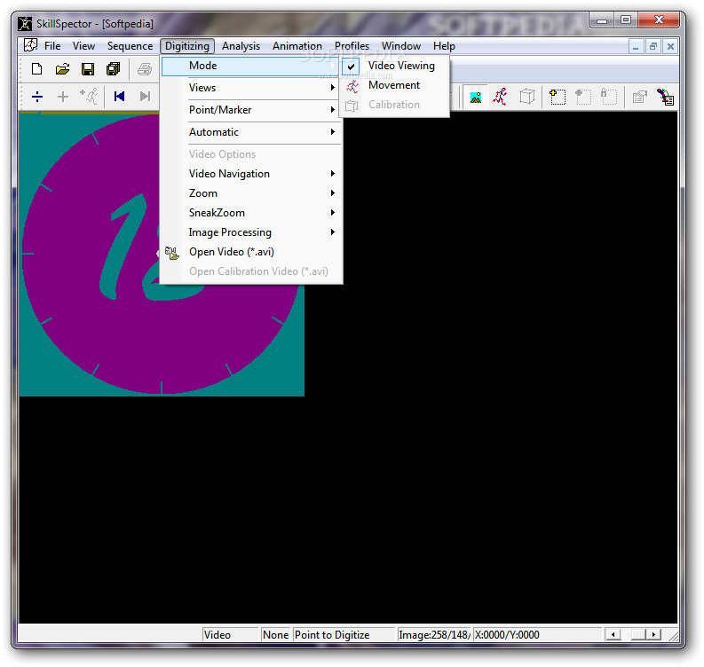Viewport: 704px width, 667px height.
Task: Click the gray properties toolbar icon
Action: pyautogui.click(x=639, y=97)
